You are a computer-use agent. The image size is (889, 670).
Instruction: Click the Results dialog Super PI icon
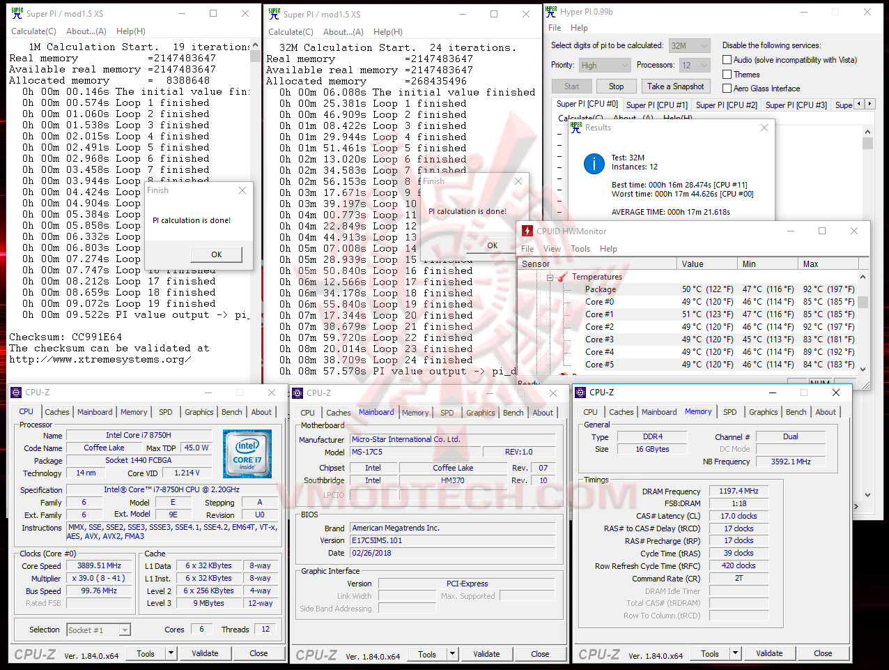(575, 127)
